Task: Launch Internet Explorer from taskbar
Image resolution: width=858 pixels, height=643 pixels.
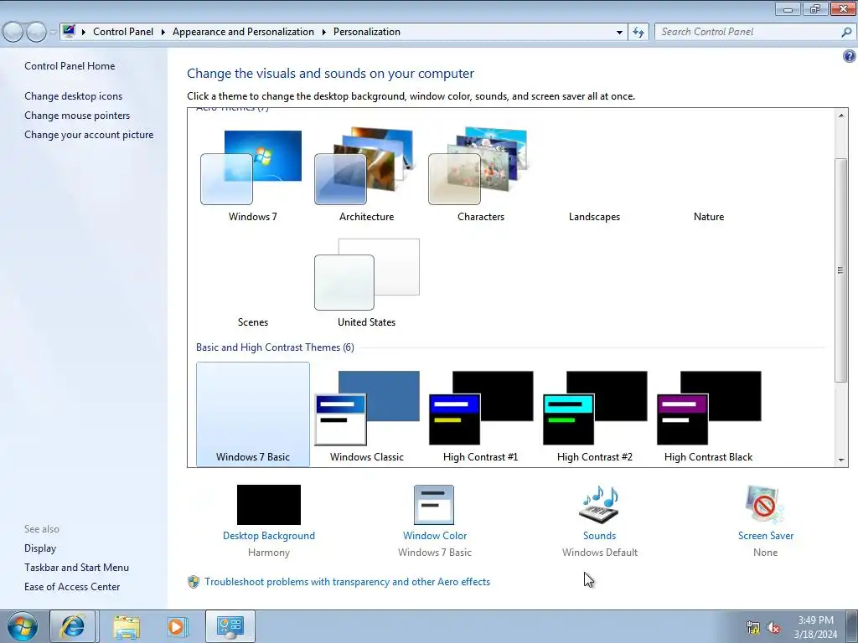Action: tap(74, 626)
